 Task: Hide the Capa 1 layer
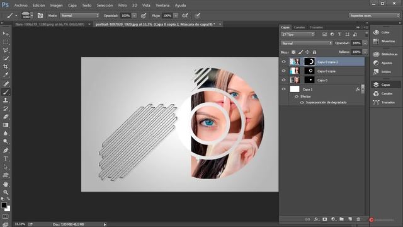tap(284, 89)
